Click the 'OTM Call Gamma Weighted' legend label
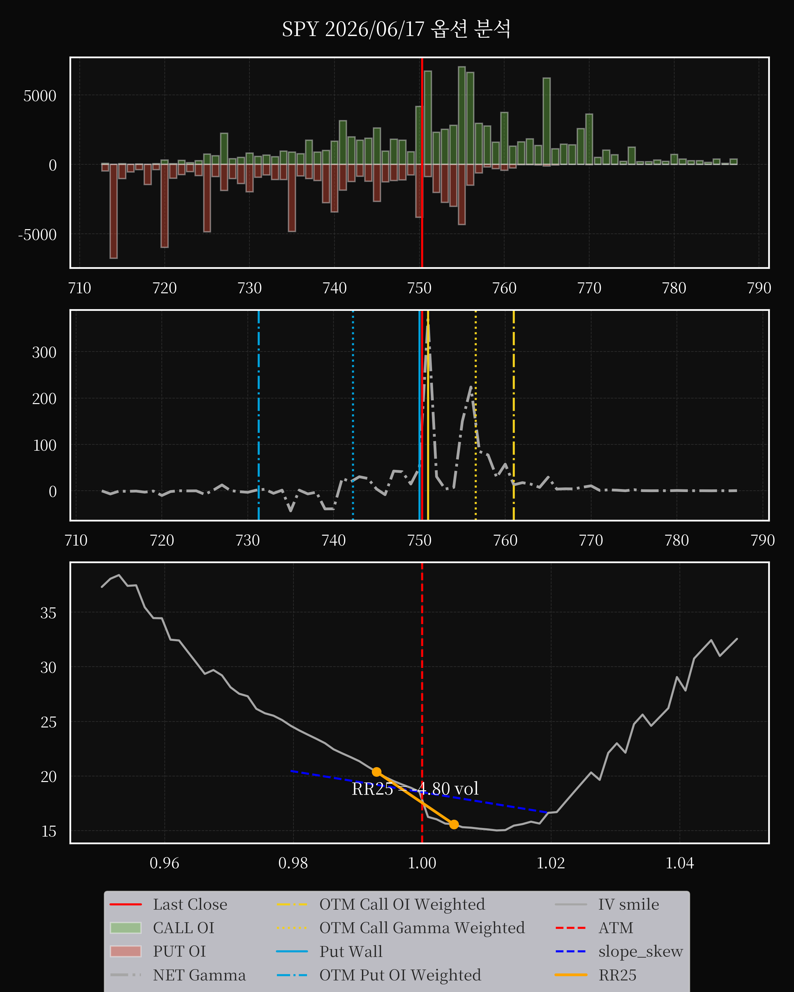The width and height of the screenshot is (794, 992). pyautogui.click(x=422, y=928)
